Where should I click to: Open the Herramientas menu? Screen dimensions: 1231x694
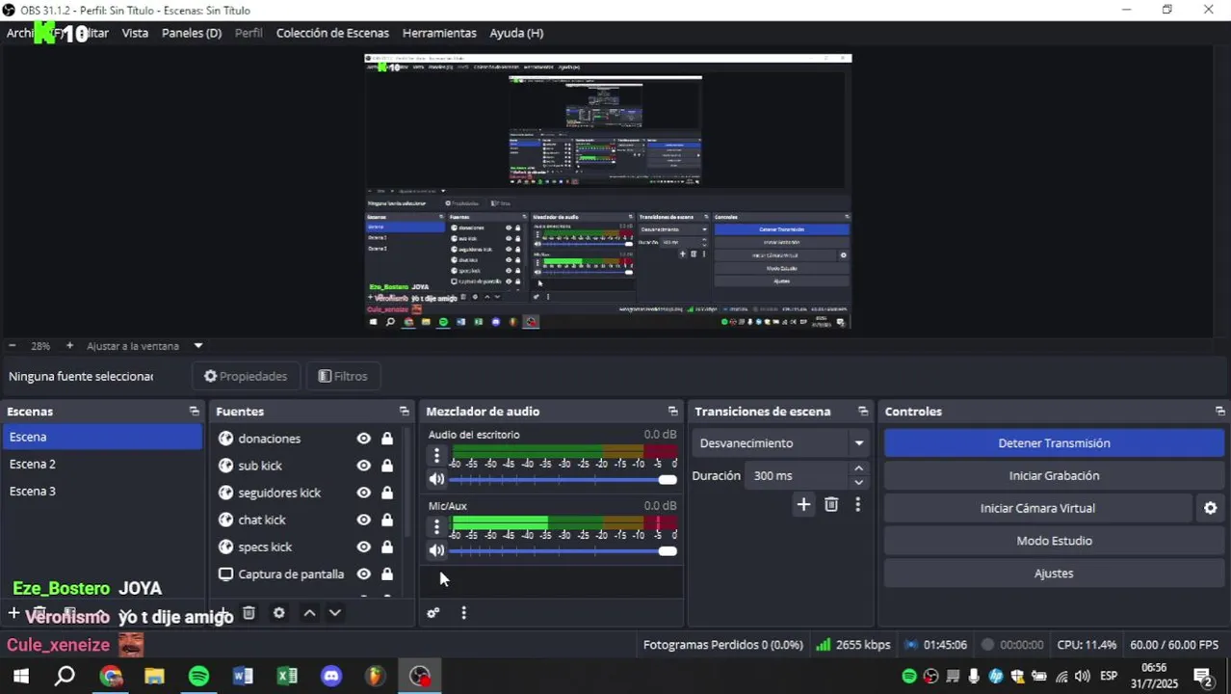(x=439, y=33)
